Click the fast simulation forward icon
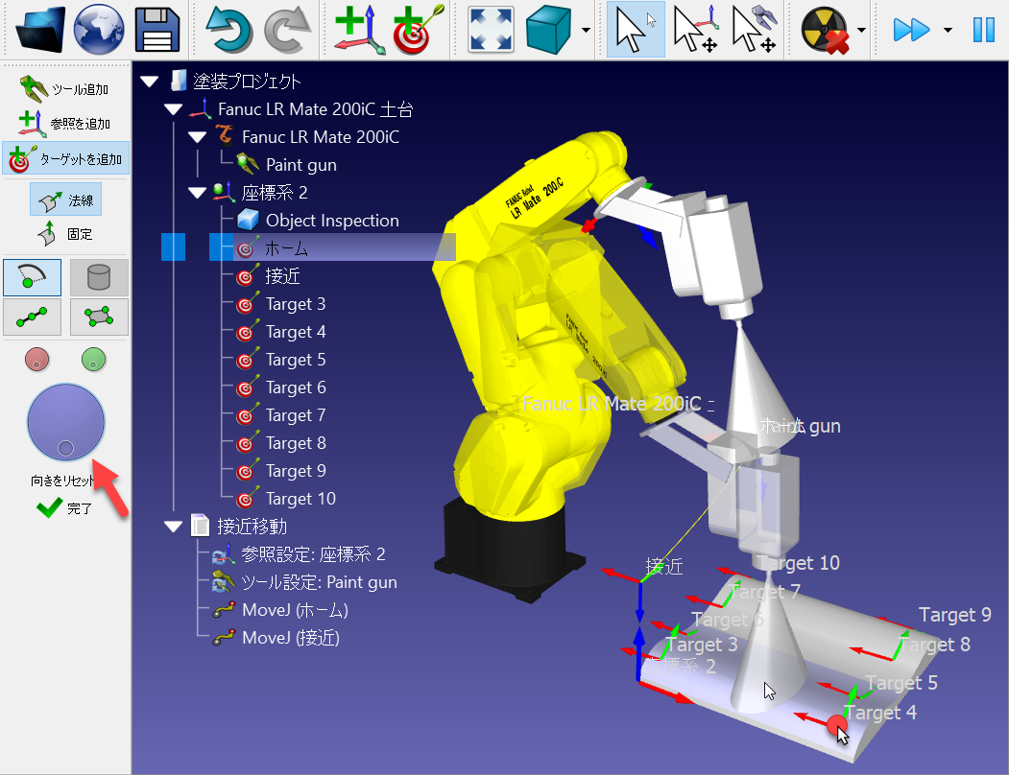Screen dimensions: 1009x775 [911, 30]
